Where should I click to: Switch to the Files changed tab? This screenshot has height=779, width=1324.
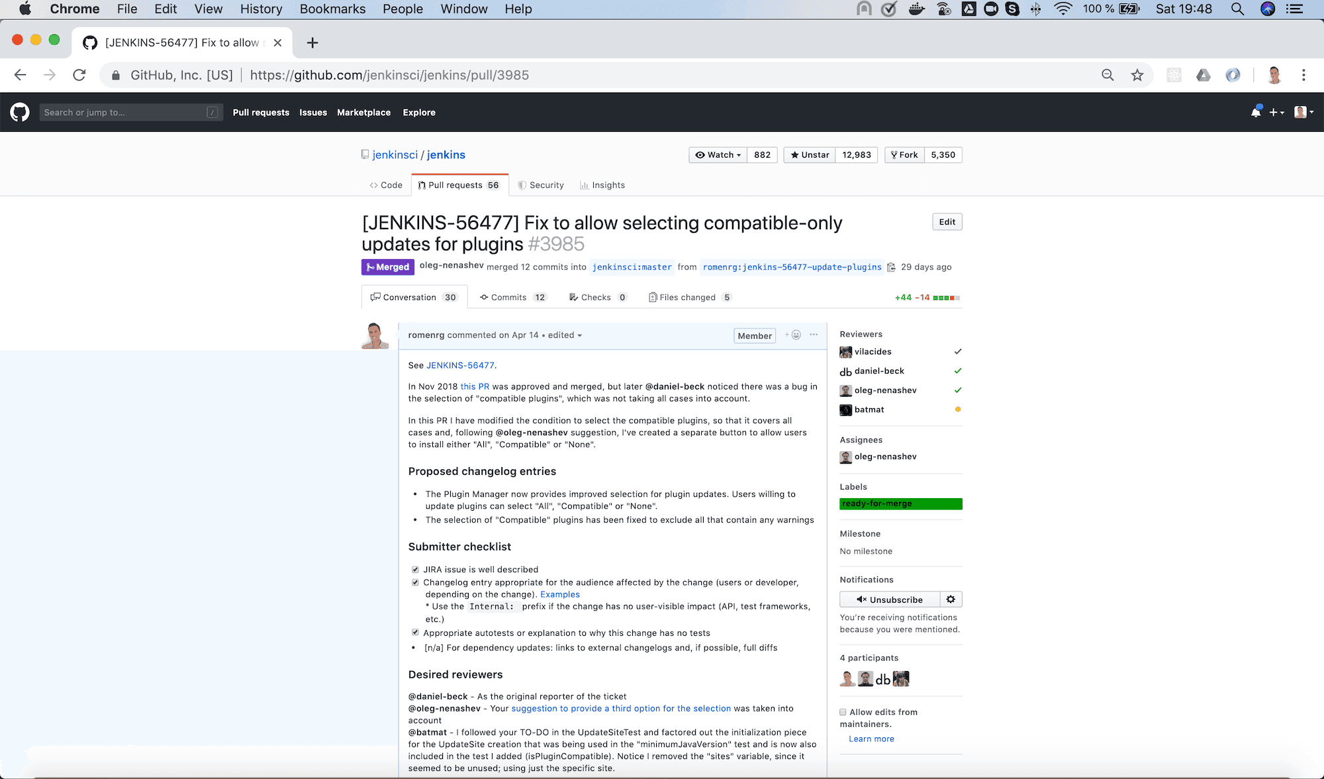click(688, 297)
